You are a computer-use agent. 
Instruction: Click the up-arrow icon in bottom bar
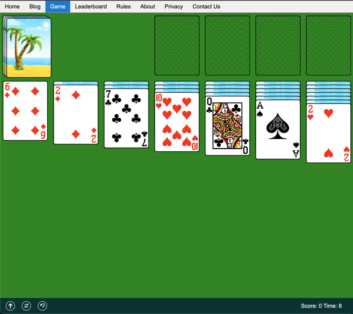(10, 306)
